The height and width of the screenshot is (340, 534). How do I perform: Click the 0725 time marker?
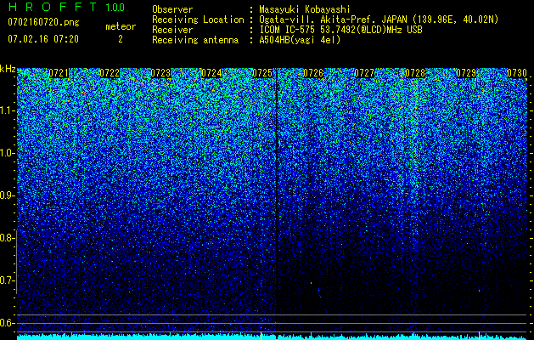pos(262,73)
